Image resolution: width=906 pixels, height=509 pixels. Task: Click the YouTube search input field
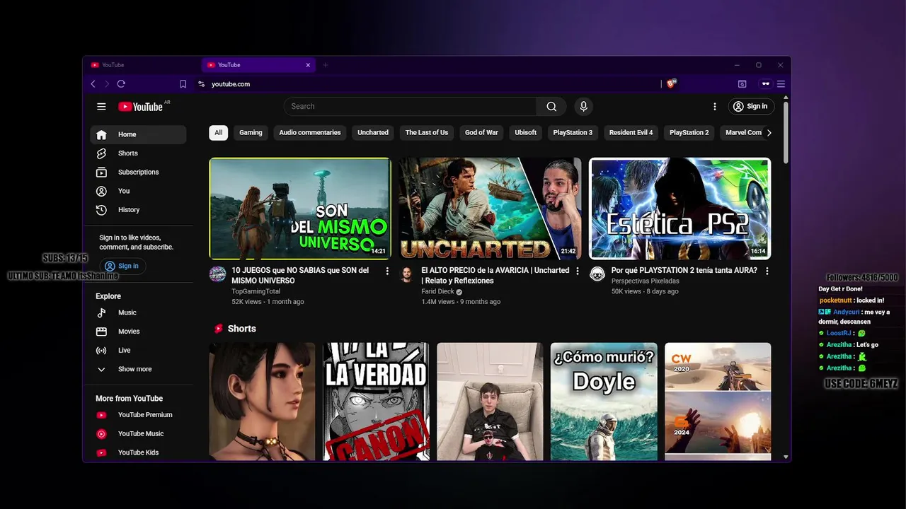point(410,107)
